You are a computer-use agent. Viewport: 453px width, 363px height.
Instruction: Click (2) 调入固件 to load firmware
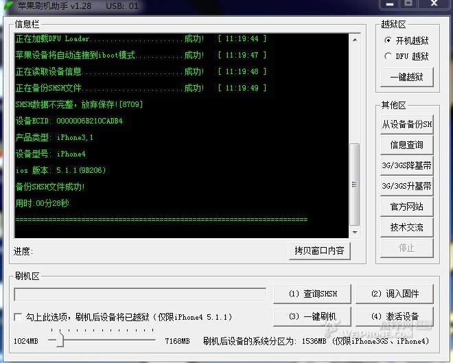[395, 294]
